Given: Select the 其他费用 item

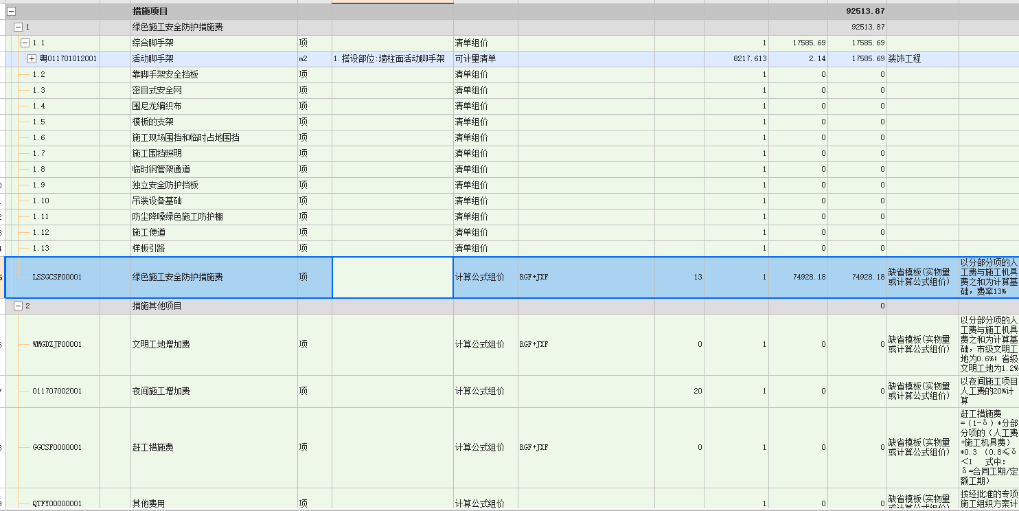Looking at the screenshot, I should 149,504.
